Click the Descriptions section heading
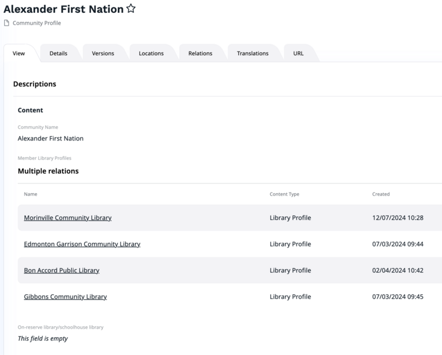Viewport: 442px width, 355px height. [x=34, y=84]
